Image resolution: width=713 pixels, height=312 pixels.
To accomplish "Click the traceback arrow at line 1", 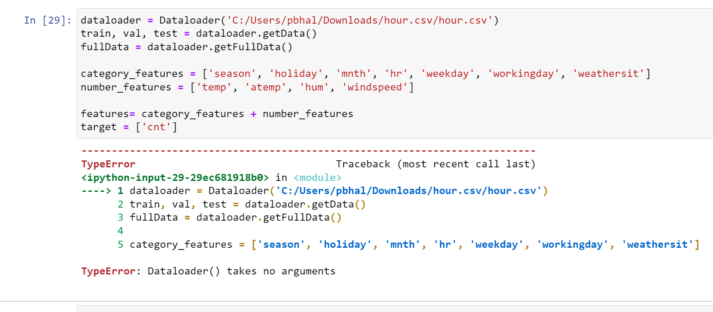I will (x=96, y=191).
